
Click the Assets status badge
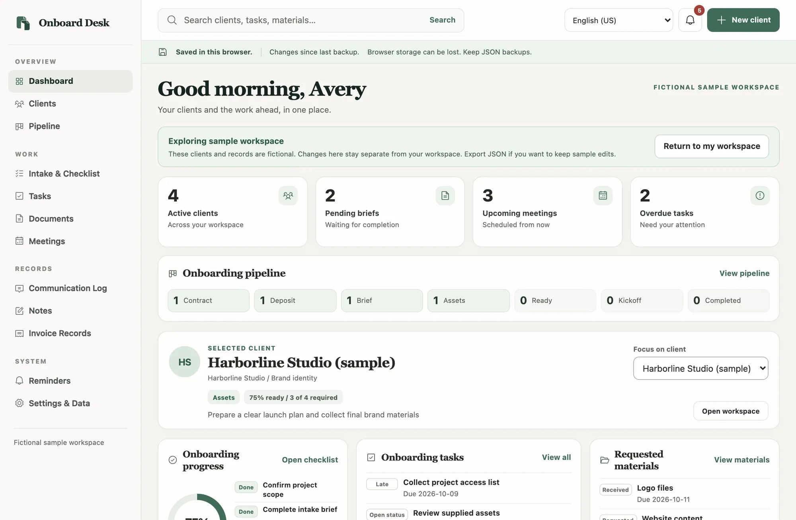[224, 397]
